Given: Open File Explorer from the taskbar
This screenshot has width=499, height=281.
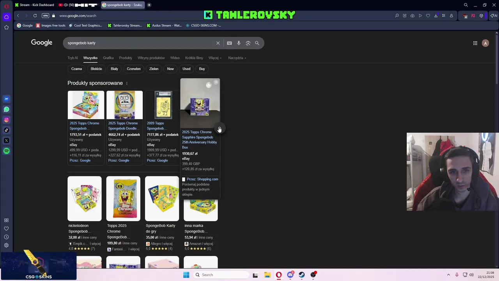Looking at the screenshot, I should 267,275.
